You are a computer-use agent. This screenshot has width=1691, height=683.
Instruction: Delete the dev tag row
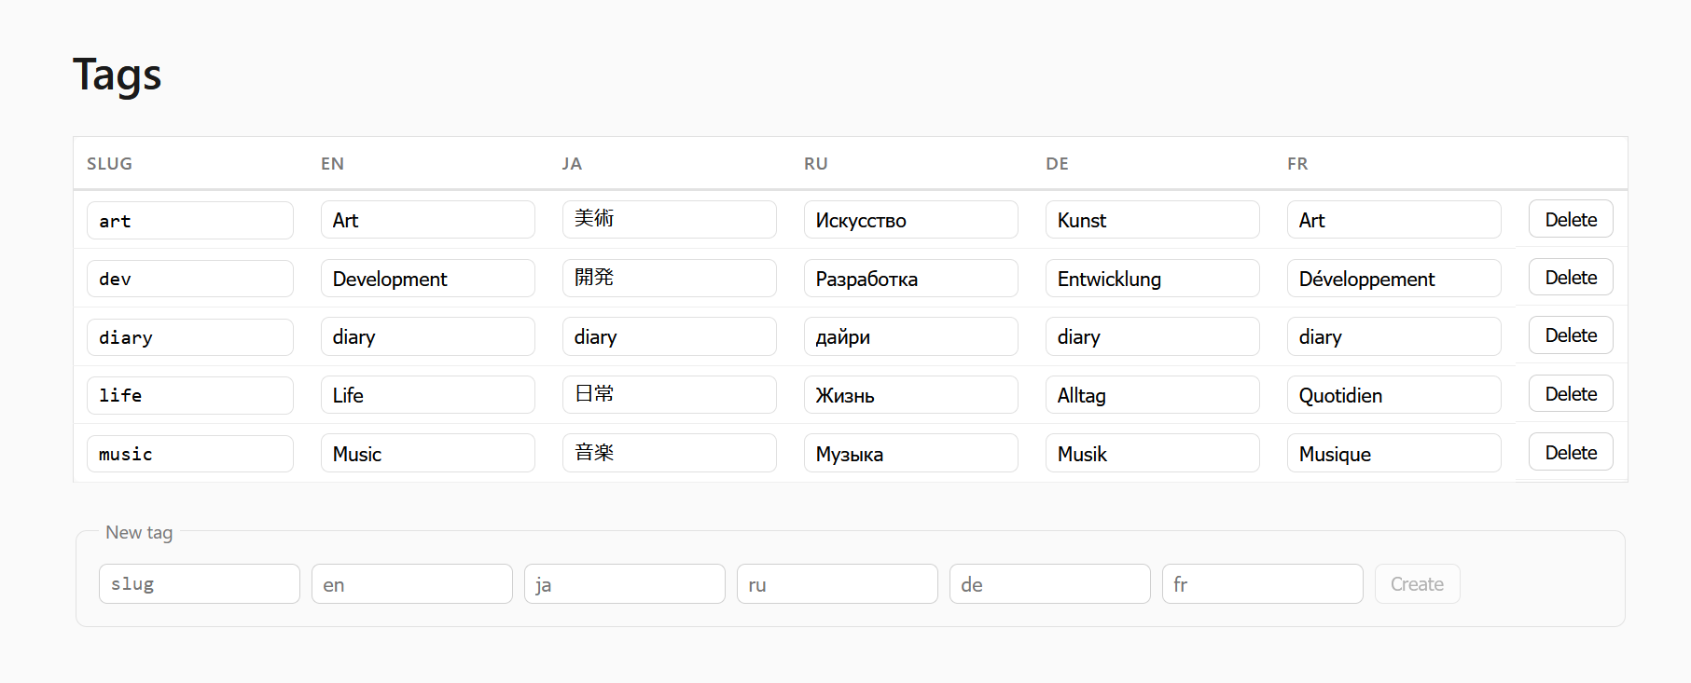(x=1571, y=277)
